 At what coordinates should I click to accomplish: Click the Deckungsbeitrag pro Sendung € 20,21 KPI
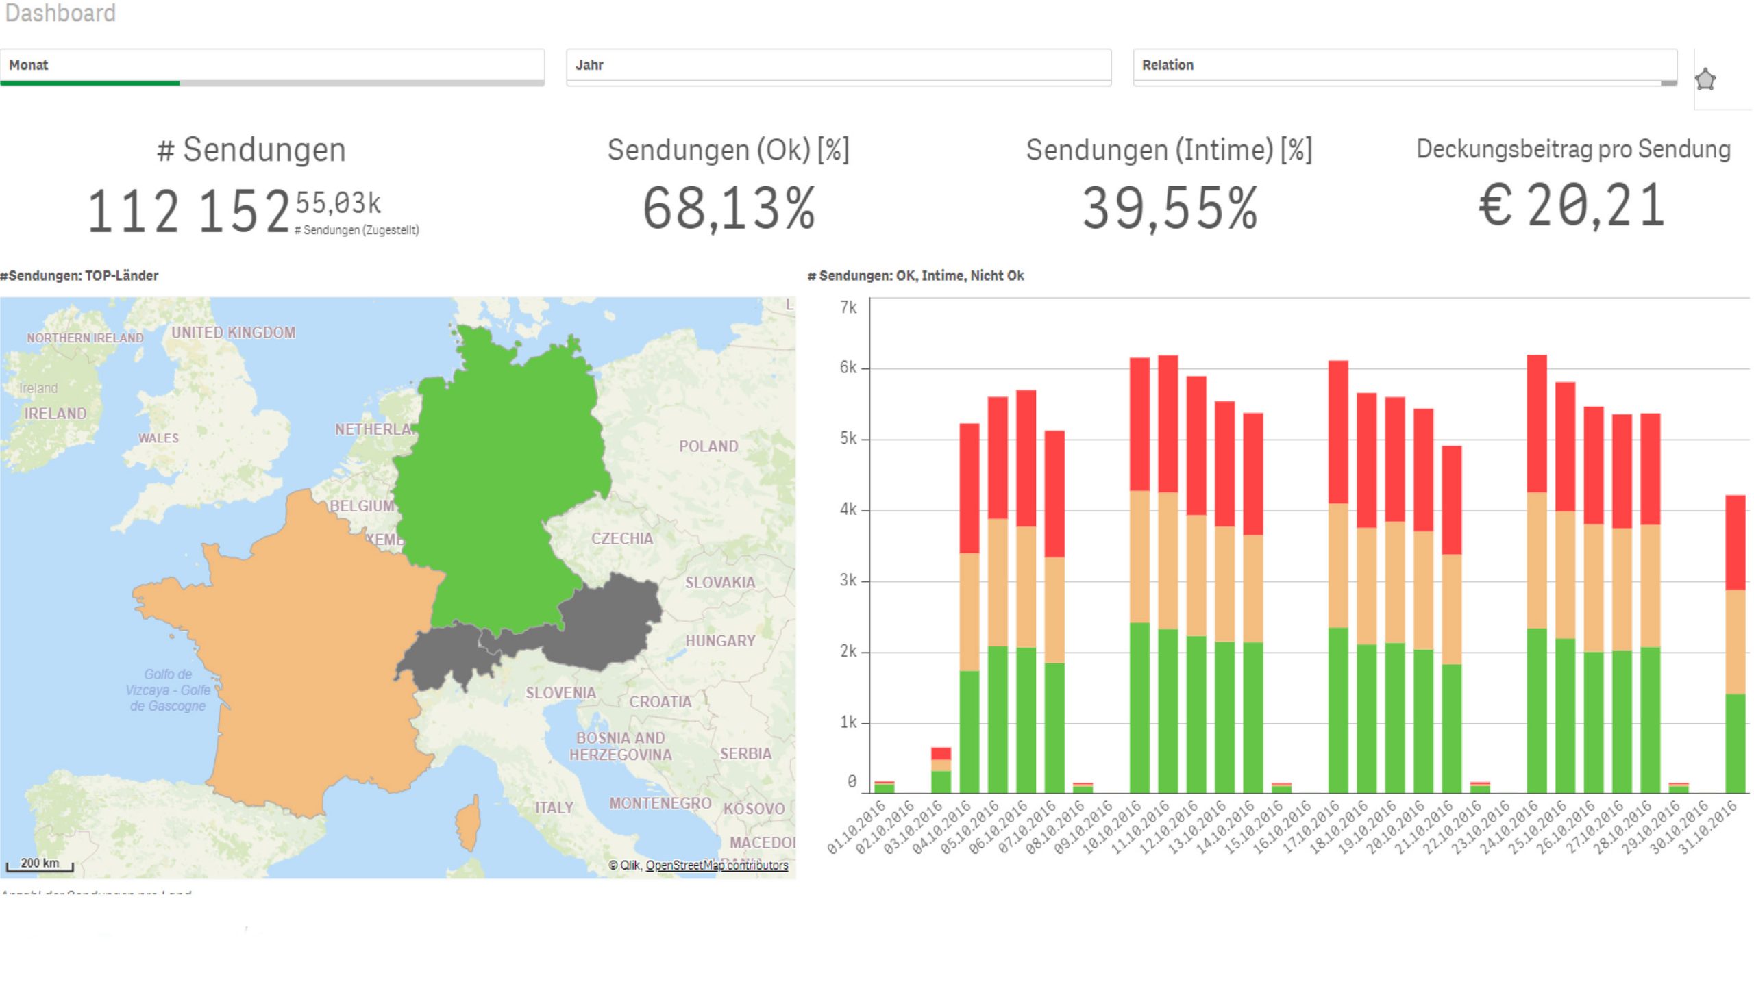point(1572,205)
